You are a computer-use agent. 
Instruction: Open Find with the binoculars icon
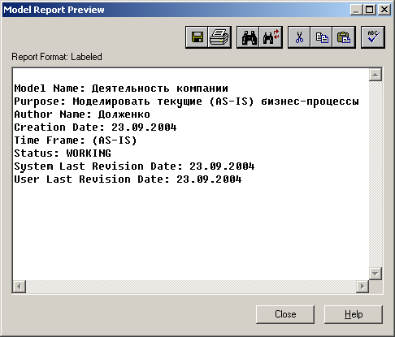[x=248, y=37]
